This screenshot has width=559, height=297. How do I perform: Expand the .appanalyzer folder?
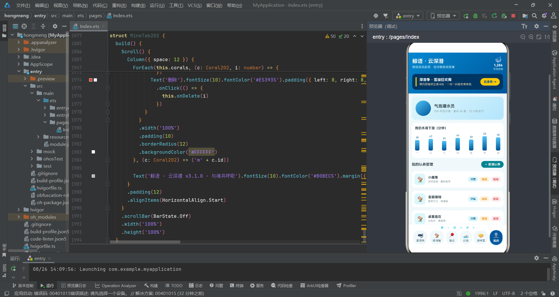click(19, 42)
